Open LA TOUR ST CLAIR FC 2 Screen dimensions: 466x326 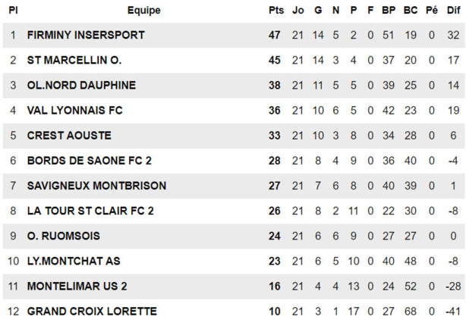90,210
